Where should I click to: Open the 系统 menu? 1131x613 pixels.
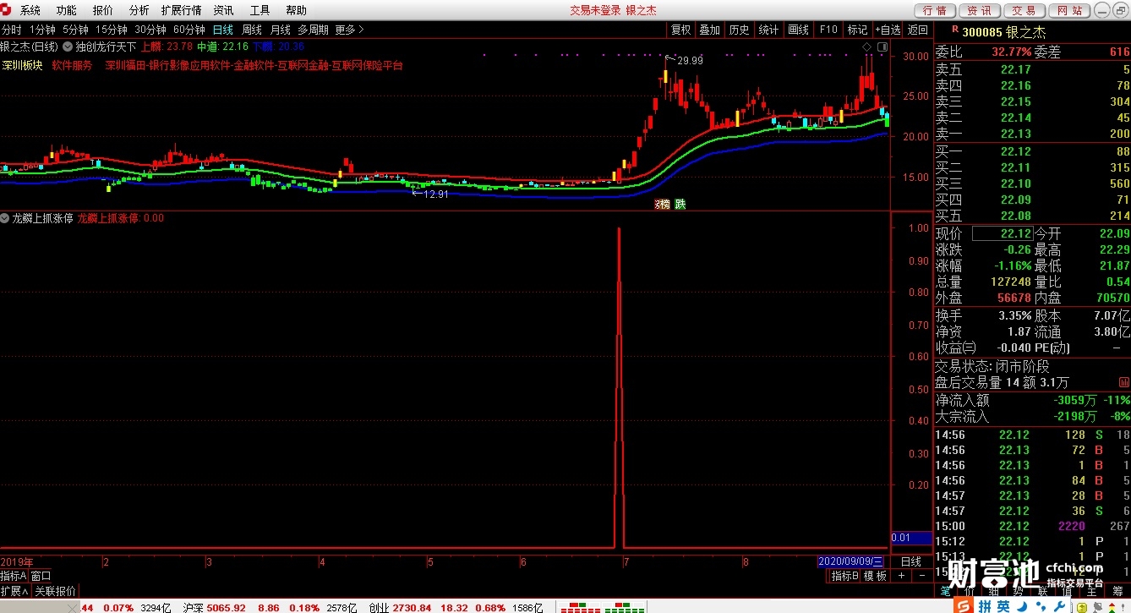point(30,10)
